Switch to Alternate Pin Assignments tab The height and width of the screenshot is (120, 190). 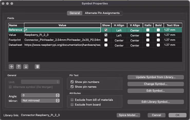pyautogui.click(x=102, y=13)
